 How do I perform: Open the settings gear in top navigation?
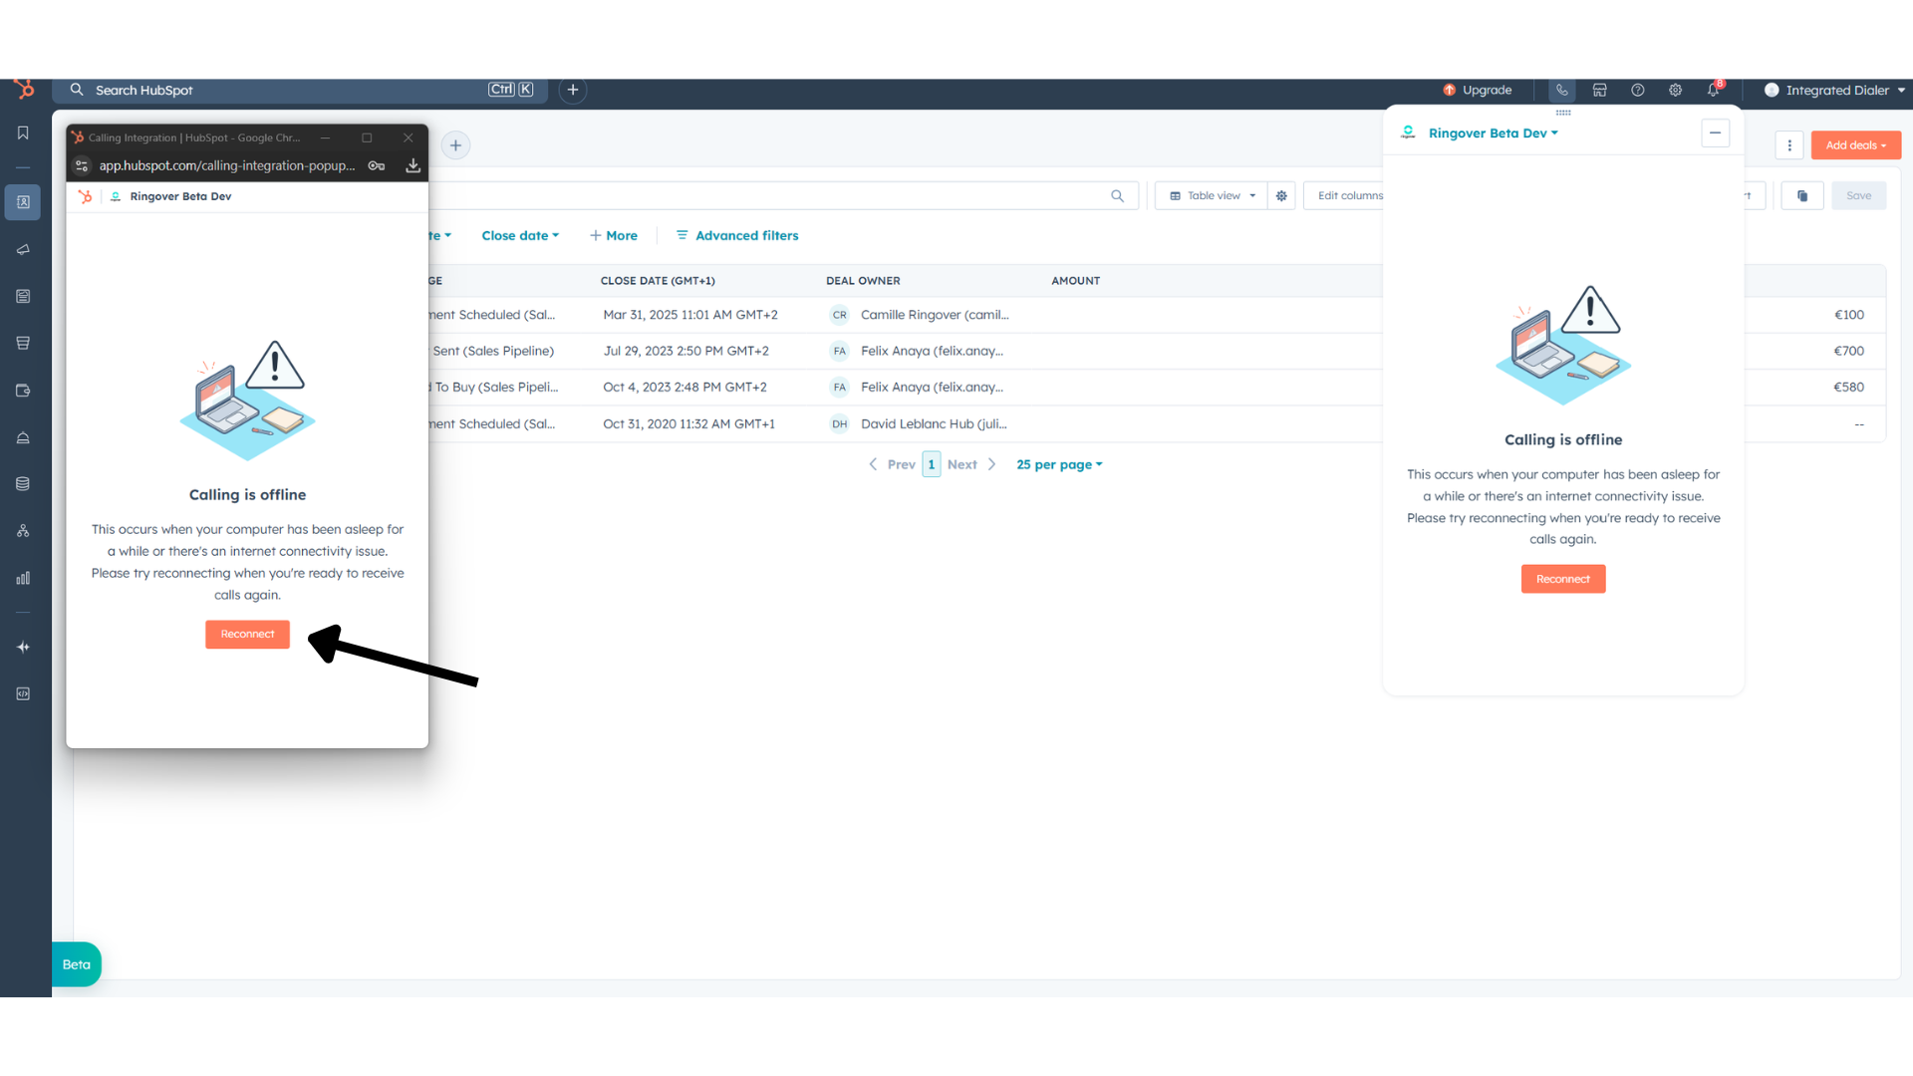click(x=1675, y=90)
